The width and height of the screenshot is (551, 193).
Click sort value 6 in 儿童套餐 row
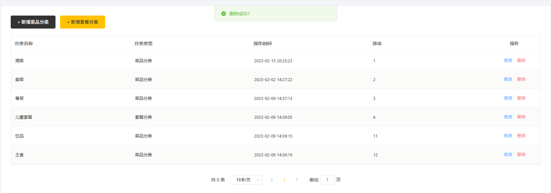tap(374, 117)
